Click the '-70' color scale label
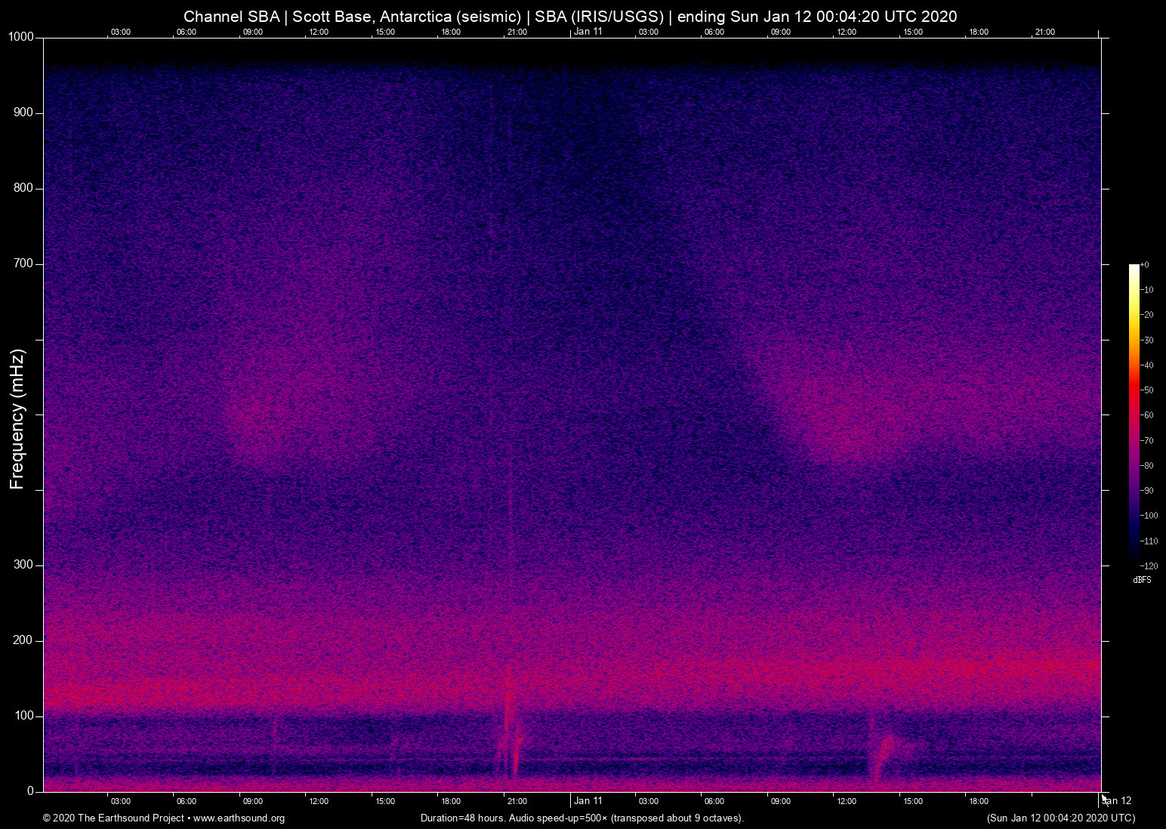This screenshot has height=829, width=1166. click(x=1147, y=440)
